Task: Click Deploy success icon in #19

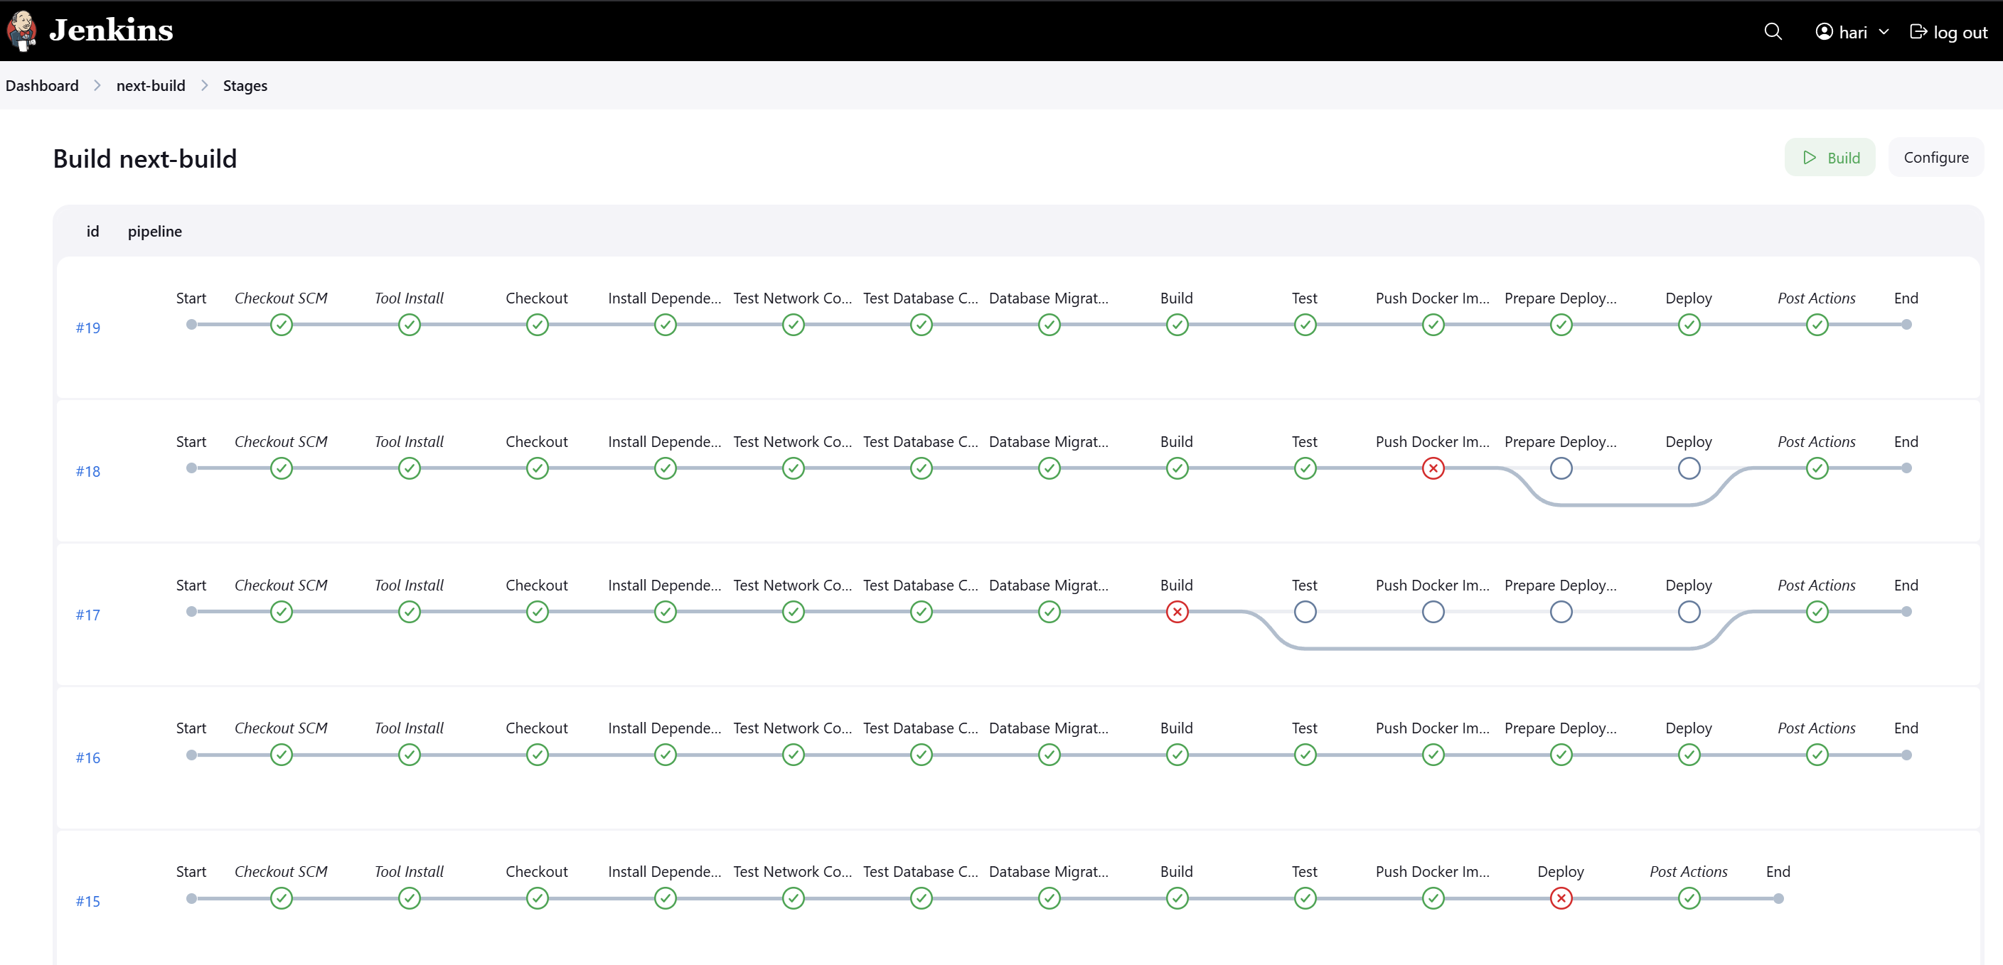Action: pyautogui.click(x=1689, y=325)
